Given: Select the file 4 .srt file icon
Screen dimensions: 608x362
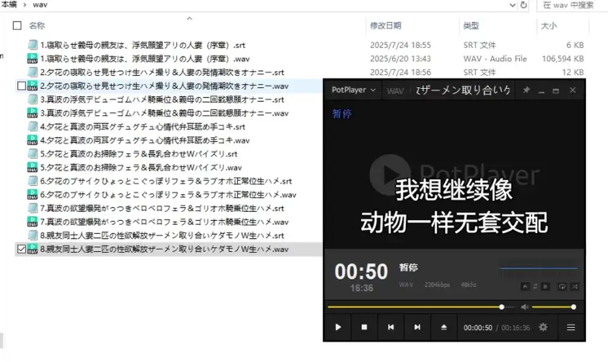Looking at the screenshot, I should (x=32, y=127).
